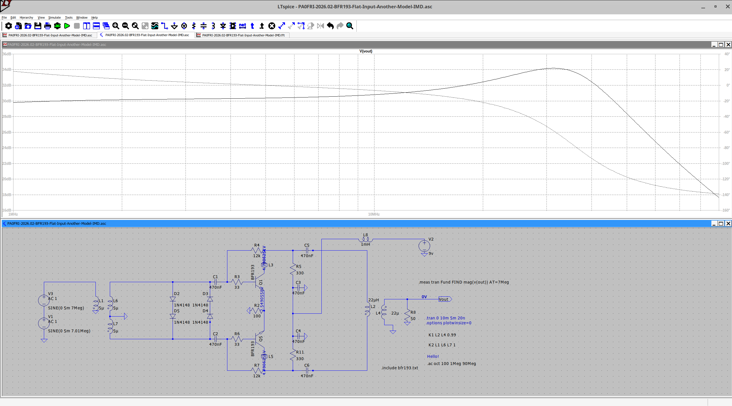Place a ground symbol
The image size is (732, 406).
[x=174, y=26]
